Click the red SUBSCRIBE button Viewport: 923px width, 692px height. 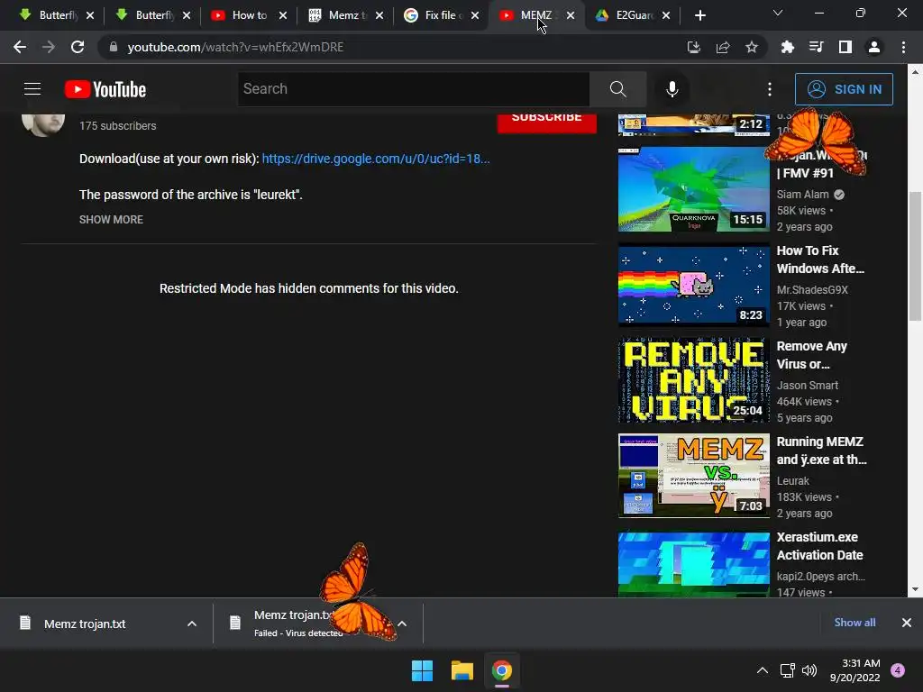(547, 122)
